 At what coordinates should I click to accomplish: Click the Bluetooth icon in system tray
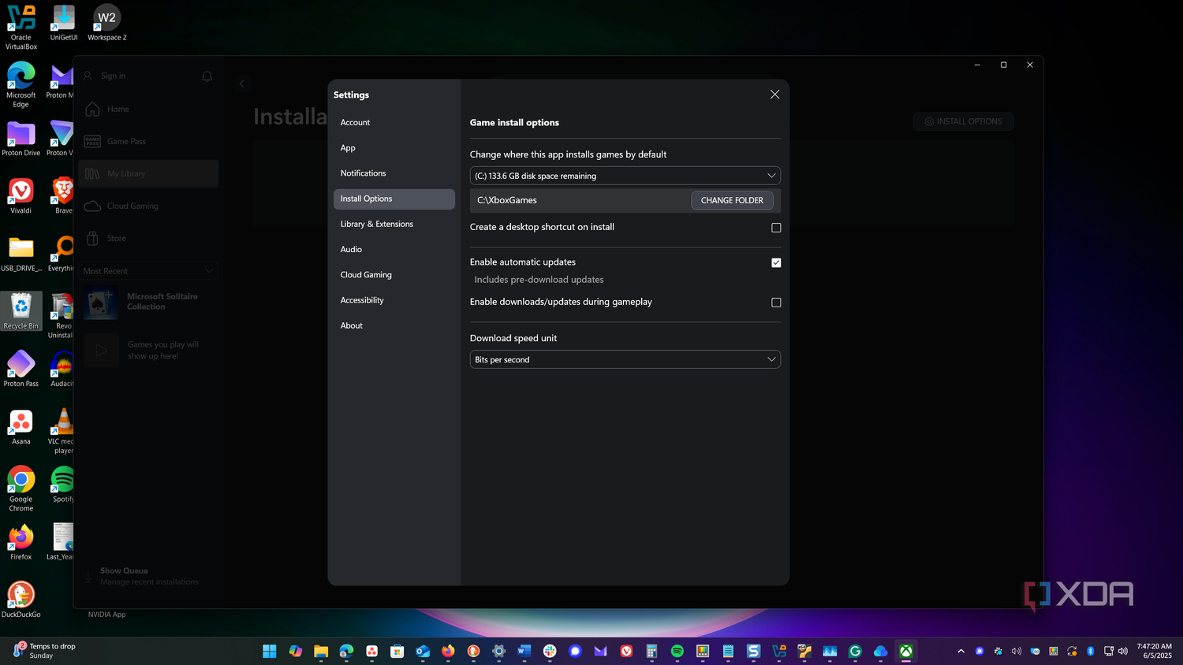1091,651
